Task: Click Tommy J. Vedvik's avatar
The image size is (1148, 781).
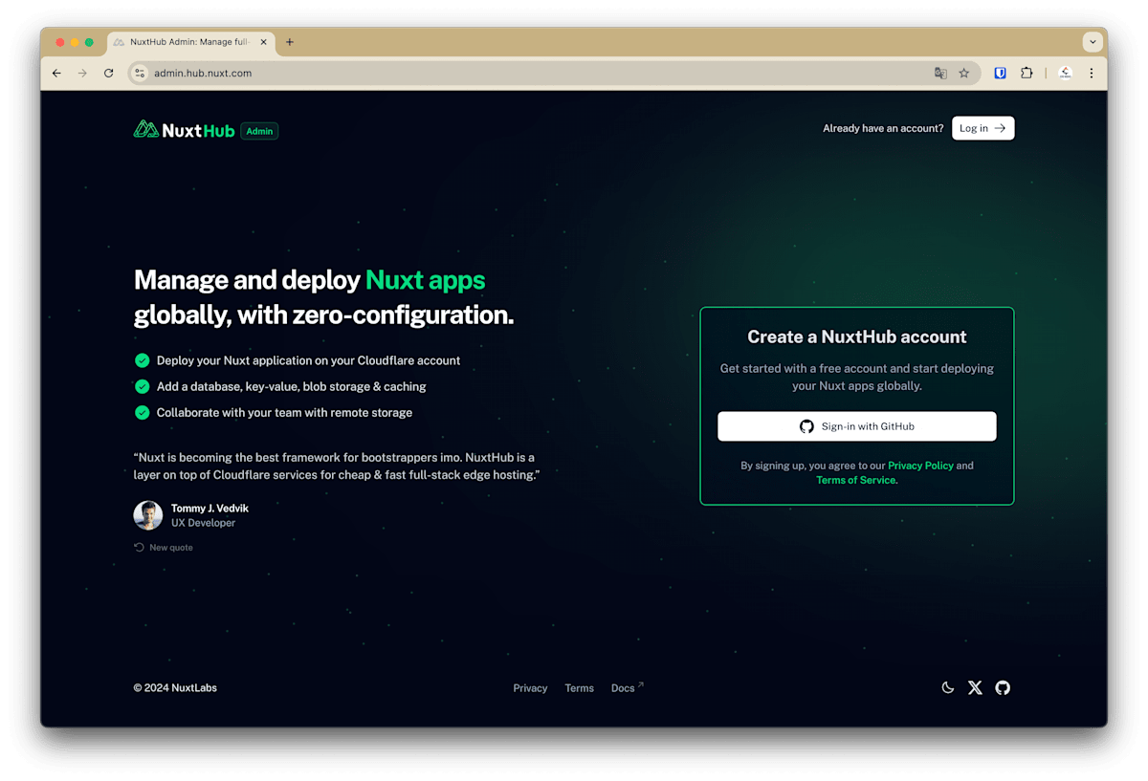Action: [x=148, y=515]
